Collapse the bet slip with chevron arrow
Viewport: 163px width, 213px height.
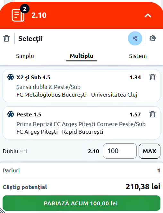pos(148,16)
